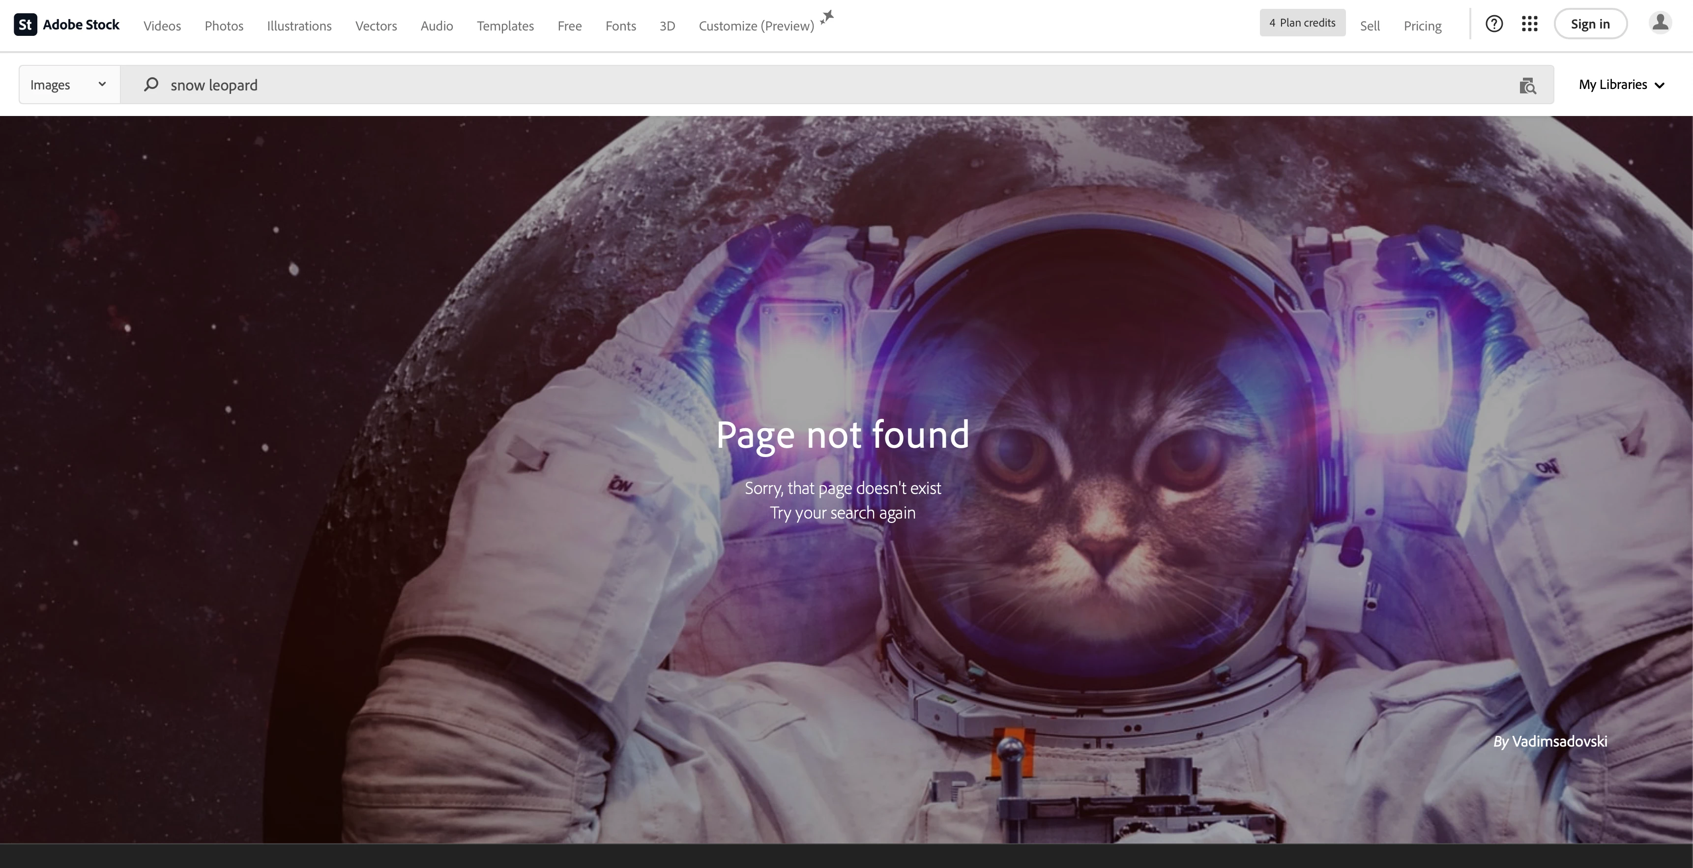Click into the snow leopard search field
The height and width of the screenshot is (868, 1693).
click(x=788, y=85)
